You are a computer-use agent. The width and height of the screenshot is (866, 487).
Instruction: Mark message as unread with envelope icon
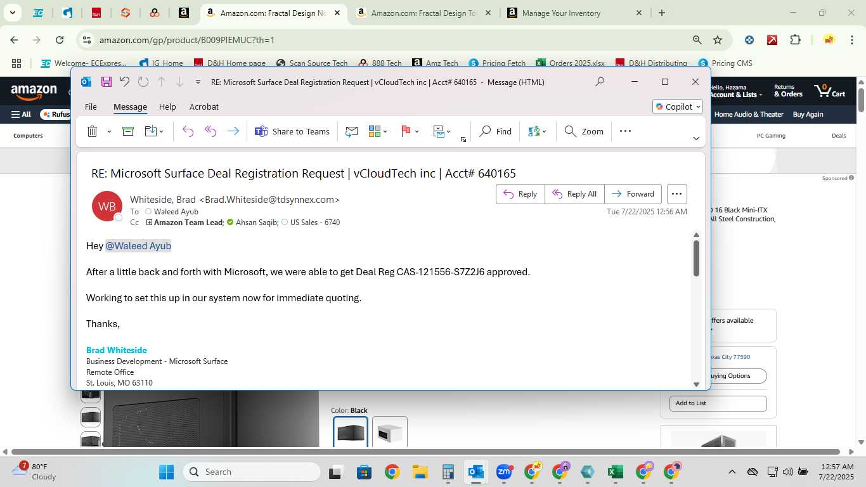[x=352, y=131]
